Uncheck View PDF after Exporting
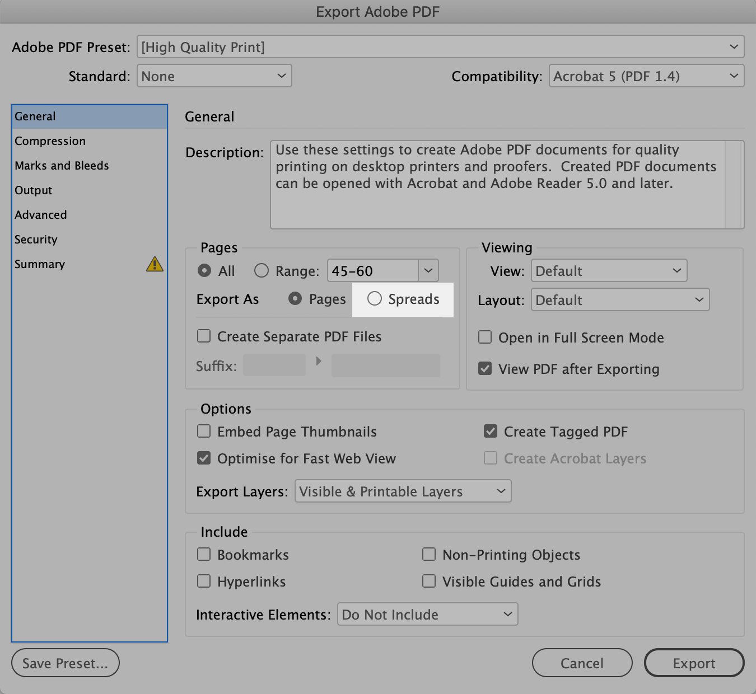 pyautogui.click(x=485, y=368)
